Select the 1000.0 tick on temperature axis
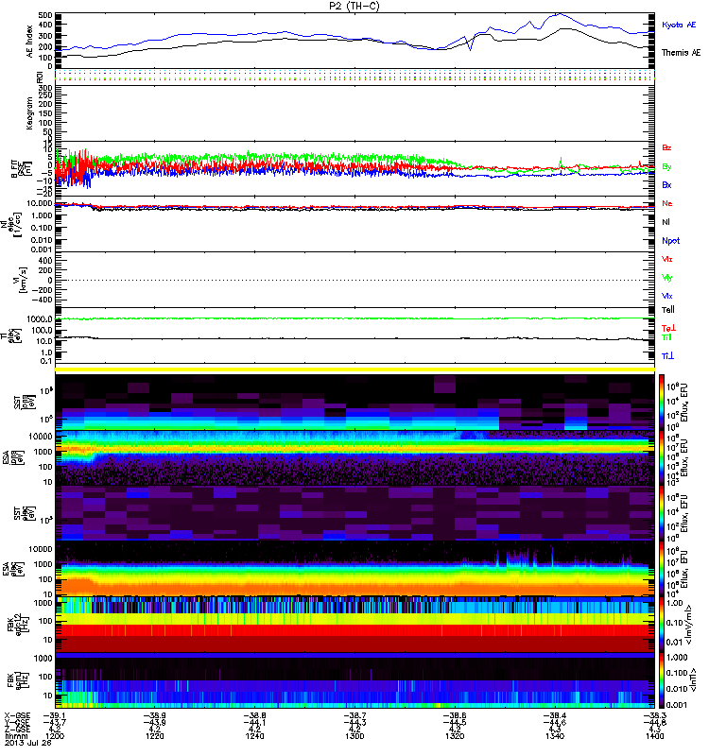This screenshot has height=756, width=709. 40,319
